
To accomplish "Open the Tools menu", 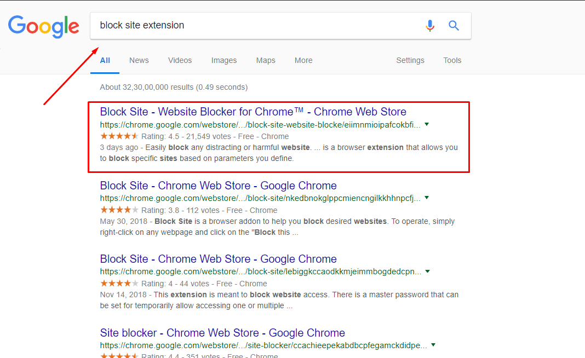I will (x=452, y=60).
